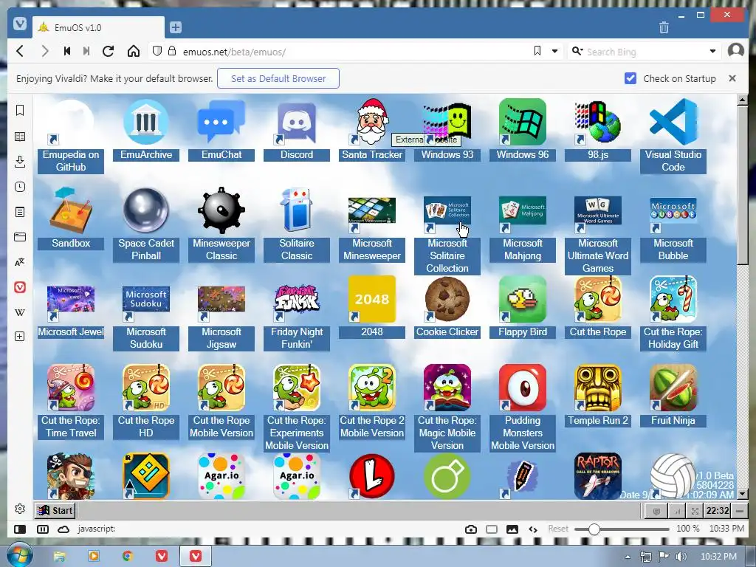Image resolution: width=756 pixels, height=567 pixels.
Task: Open the Discord shortcut icon
Action: pos(297,123)
